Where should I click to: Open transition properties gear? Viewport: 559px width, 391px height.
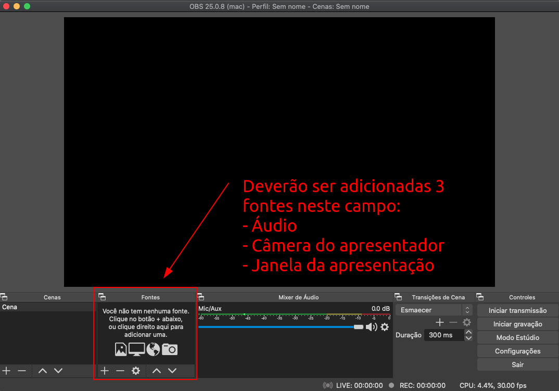467,322
